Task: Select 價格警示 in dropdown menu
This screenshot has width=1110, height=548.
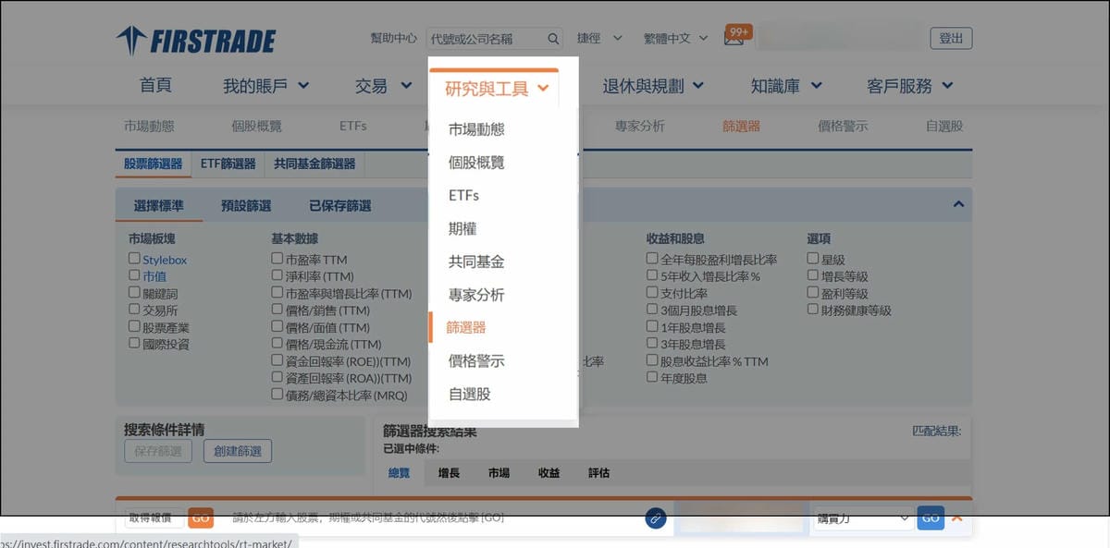Action: click(476, 360)
